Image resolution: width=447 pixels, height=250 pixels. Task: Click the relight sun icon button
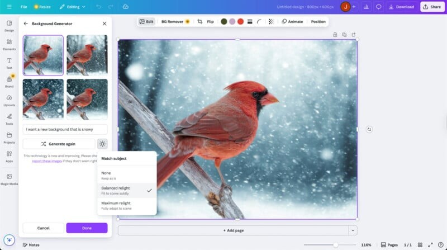pos(102,144)
